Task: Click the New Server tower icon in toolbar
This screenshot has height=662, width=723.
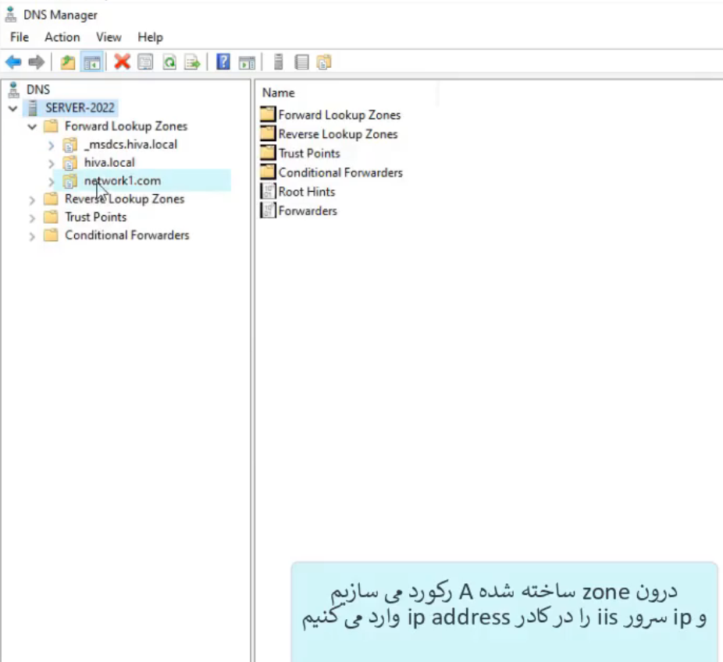Action: (279, 62)
